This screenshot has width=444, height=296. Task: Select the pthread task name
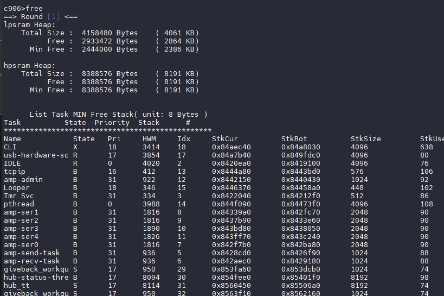coord(19,204)
